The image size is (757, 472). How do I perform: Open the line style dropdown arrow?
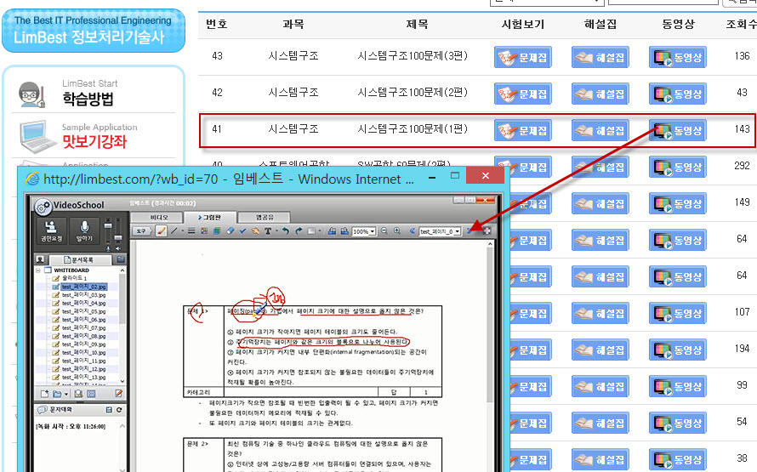pos(183,231)
